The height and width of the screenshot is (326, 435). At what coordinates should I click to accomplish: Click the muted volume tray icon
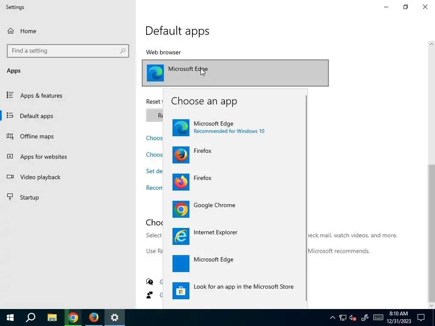pyautogui.click(x=353, y=318)
